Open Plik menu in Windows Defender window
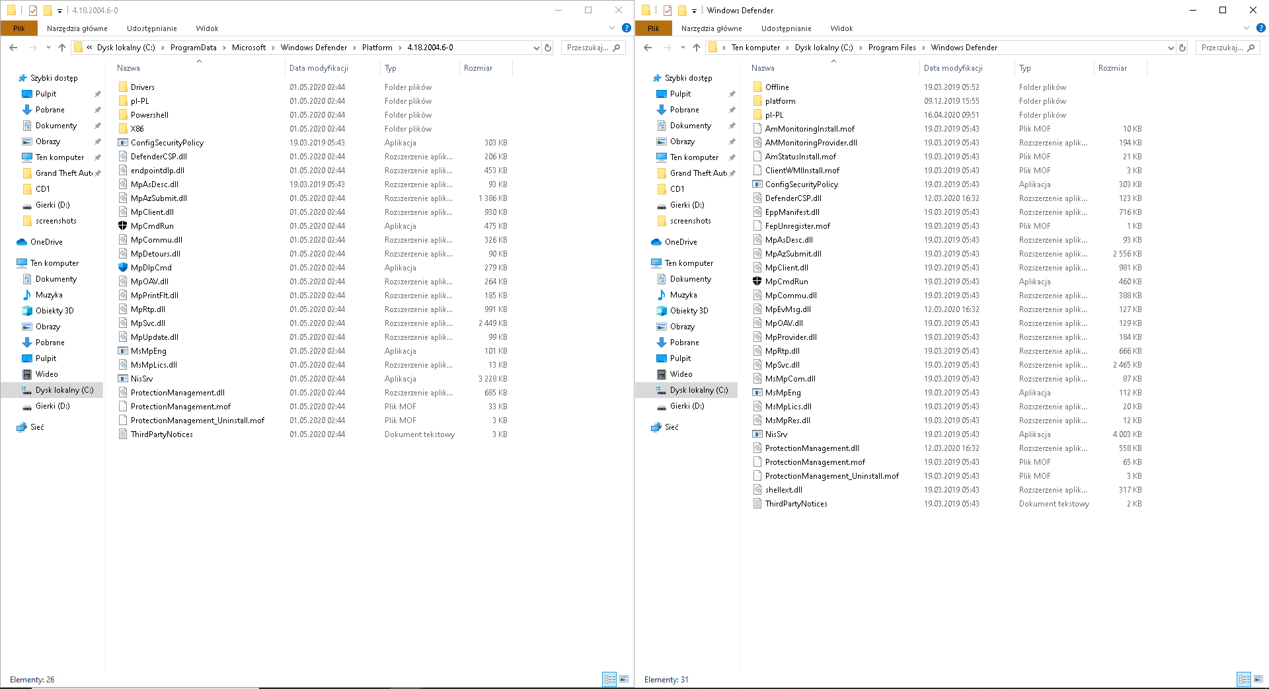Viewport: 1269px width, 689px height. [x=654, y=28]
